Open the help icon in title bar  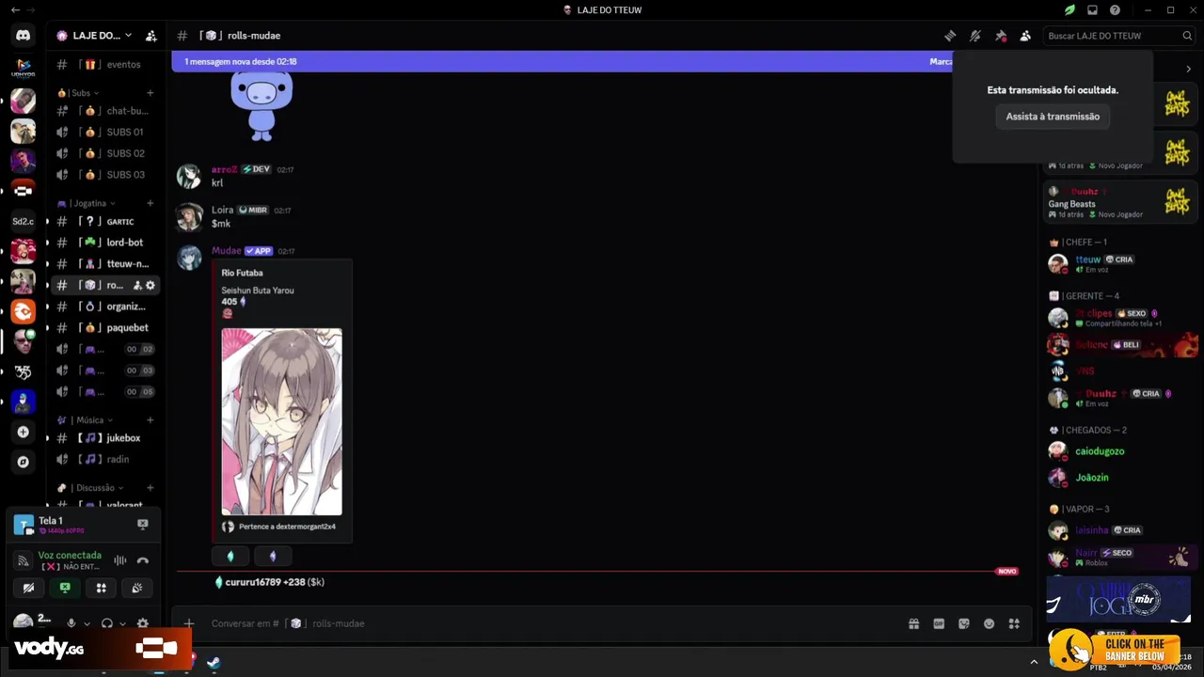pyautogui.click(x=1115, y=10)
